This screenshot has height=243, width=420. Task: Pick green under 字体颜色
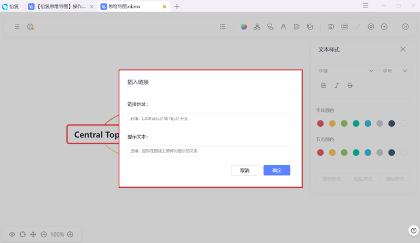click(x=344, y=124)
